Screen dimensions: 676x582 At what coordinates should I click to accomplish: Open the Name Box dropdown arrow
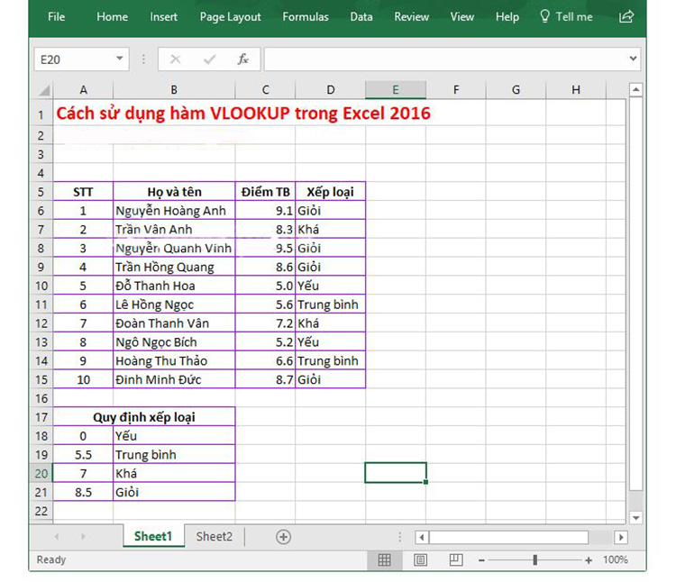[119, 59]
